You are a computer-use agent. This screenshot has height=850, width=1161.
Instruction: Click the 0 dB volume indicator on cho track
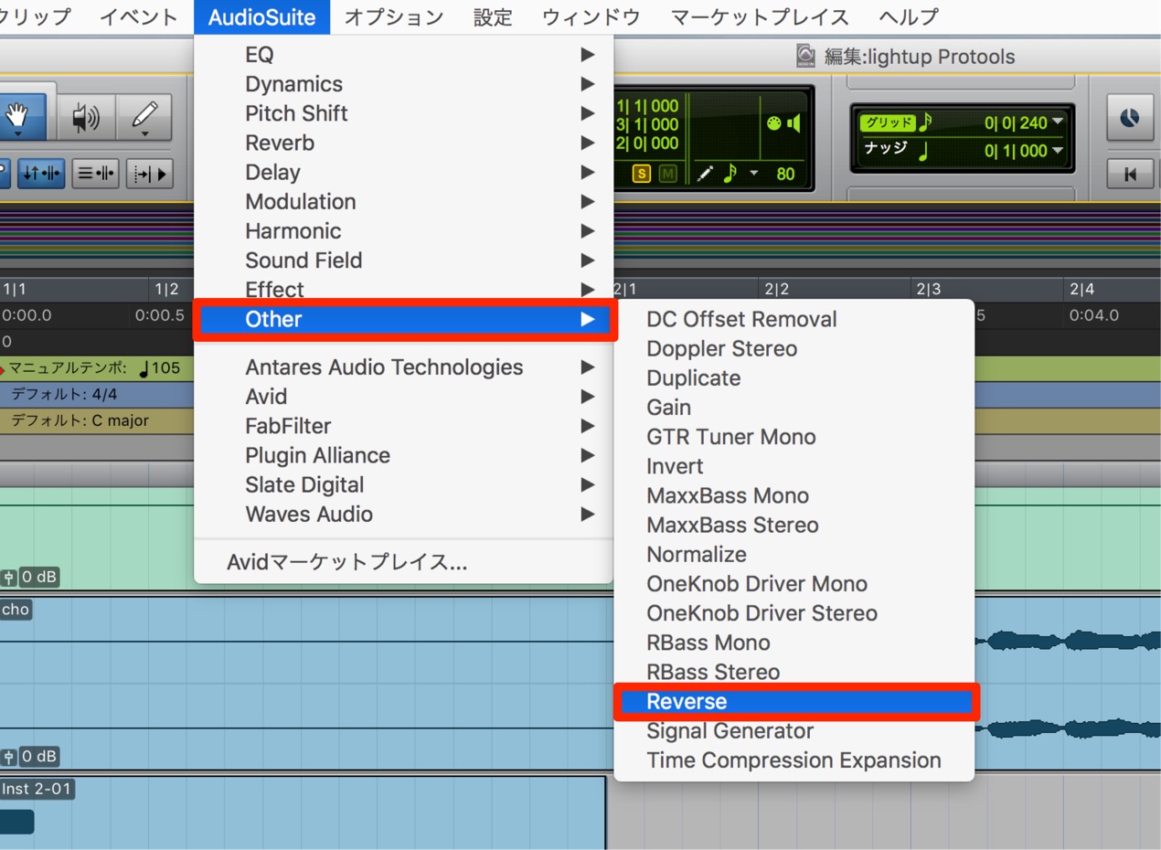39,757
